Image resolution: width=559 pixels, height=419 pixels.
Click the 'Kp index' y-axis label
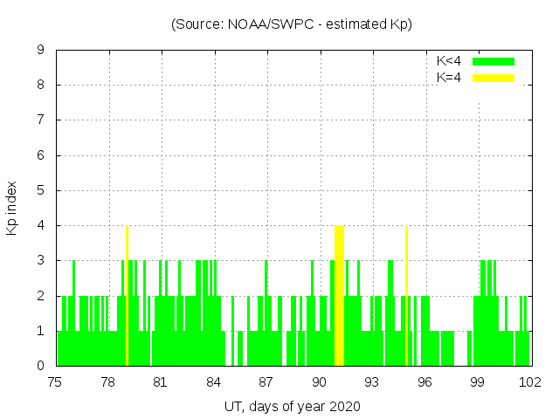pyautogui.click(x=12, y=208)
